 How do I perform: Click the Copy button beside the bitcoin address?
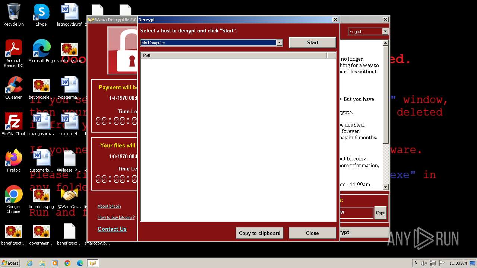pyautogui.click(x=380, y=213)
